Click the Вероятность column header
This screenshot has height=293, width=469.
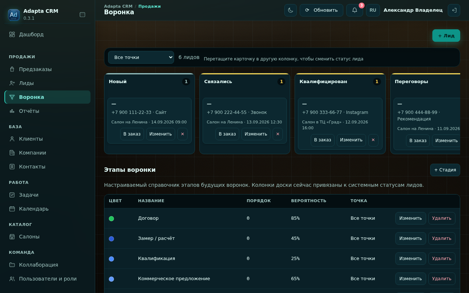tap(309, 201)
